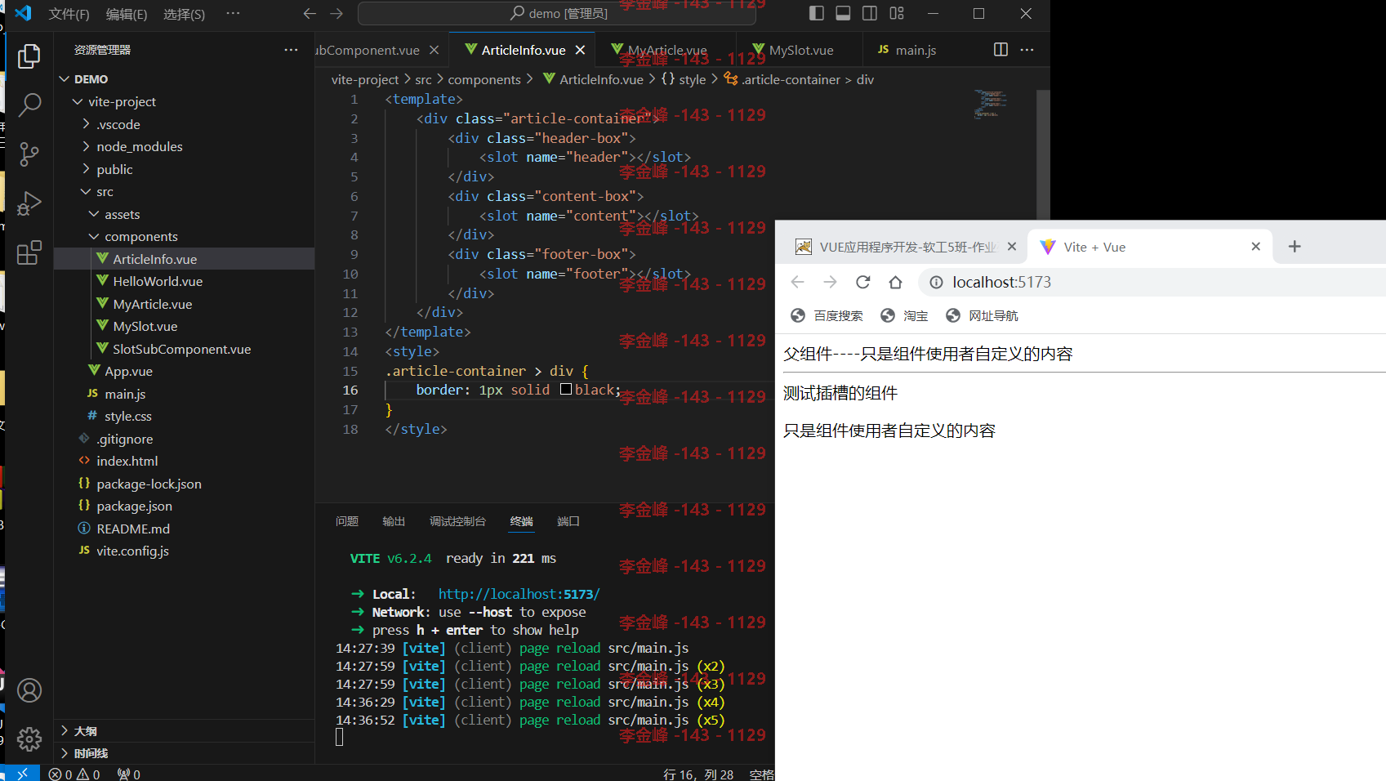Open the Source Control view
The image size is (1386, 781).
tap(29, 154)
